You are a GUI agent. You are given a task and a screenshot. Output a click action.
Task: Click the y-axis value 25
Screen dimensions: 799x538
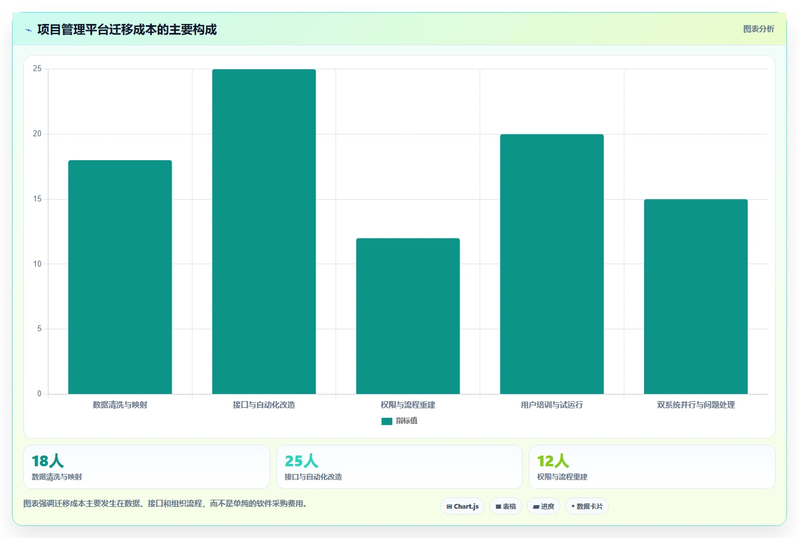[37, 69]
